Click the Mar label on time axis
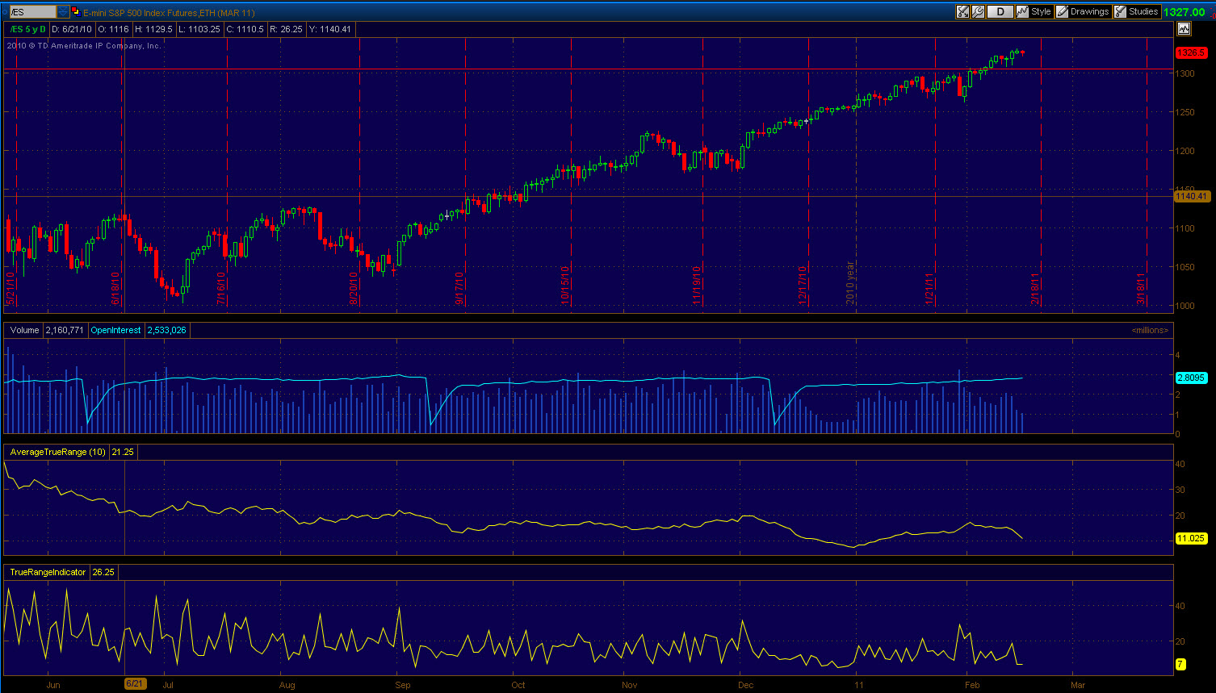Viewport: 1216px width, 693px height. click(x=1078, y=685)
